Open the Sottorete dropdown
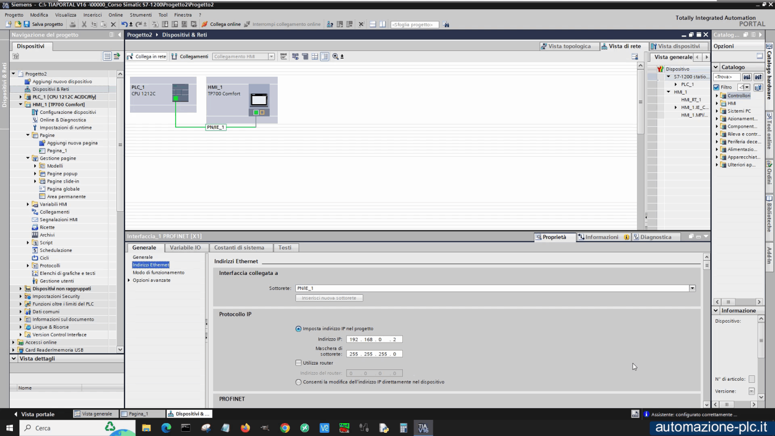775x436 pixels. 692,288
